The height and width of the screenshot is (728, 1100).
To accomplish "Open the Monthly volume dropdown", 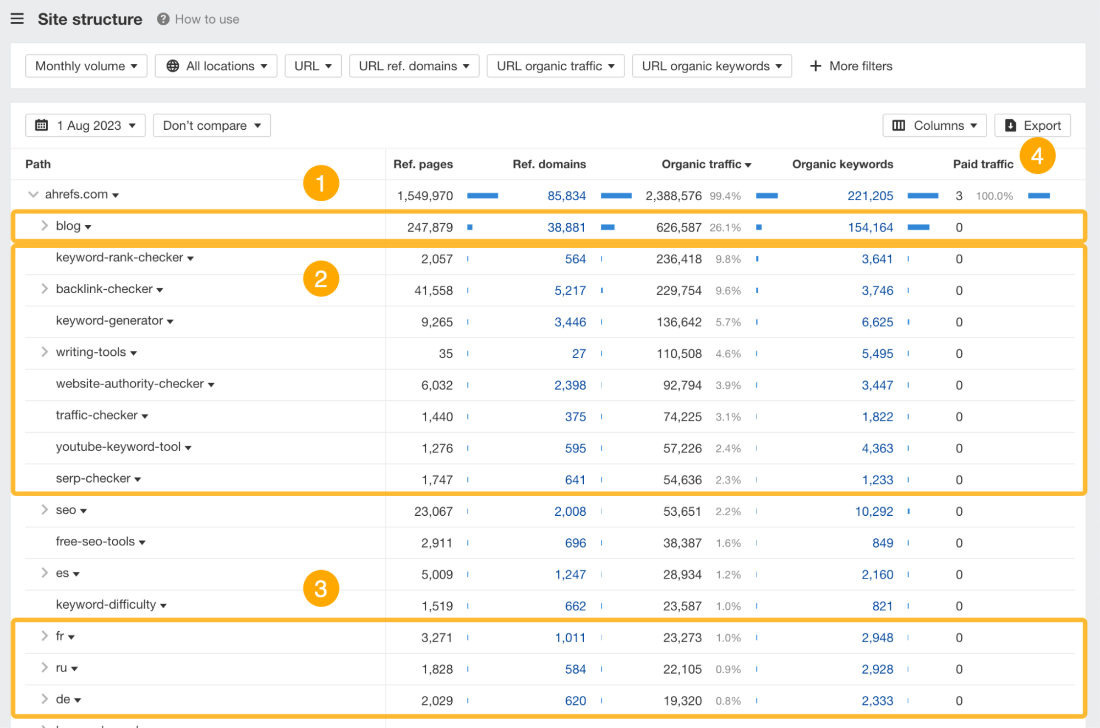I will (86, 65).
